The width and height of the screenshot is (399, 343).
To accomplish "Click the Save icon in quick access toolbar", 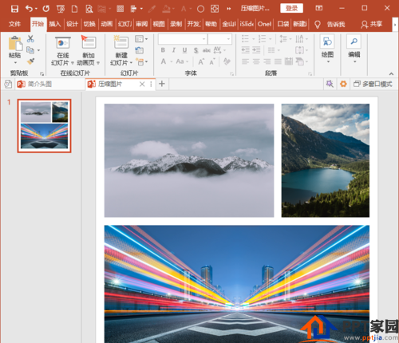I will 14,9.
